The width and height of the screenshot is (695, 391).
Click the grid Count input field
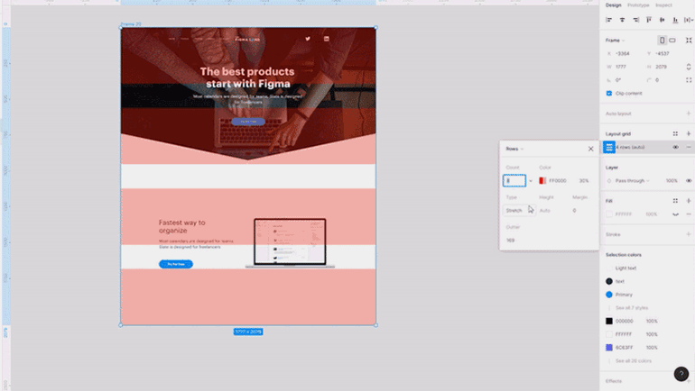coord(514,180)
